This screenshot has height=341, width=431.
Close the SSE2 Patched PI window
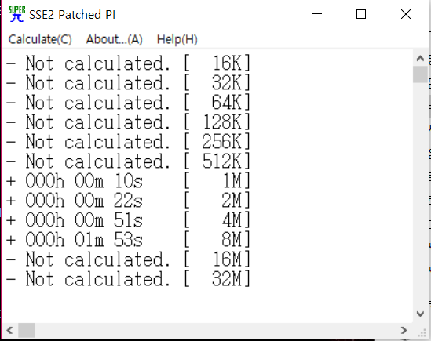[406, 14]
